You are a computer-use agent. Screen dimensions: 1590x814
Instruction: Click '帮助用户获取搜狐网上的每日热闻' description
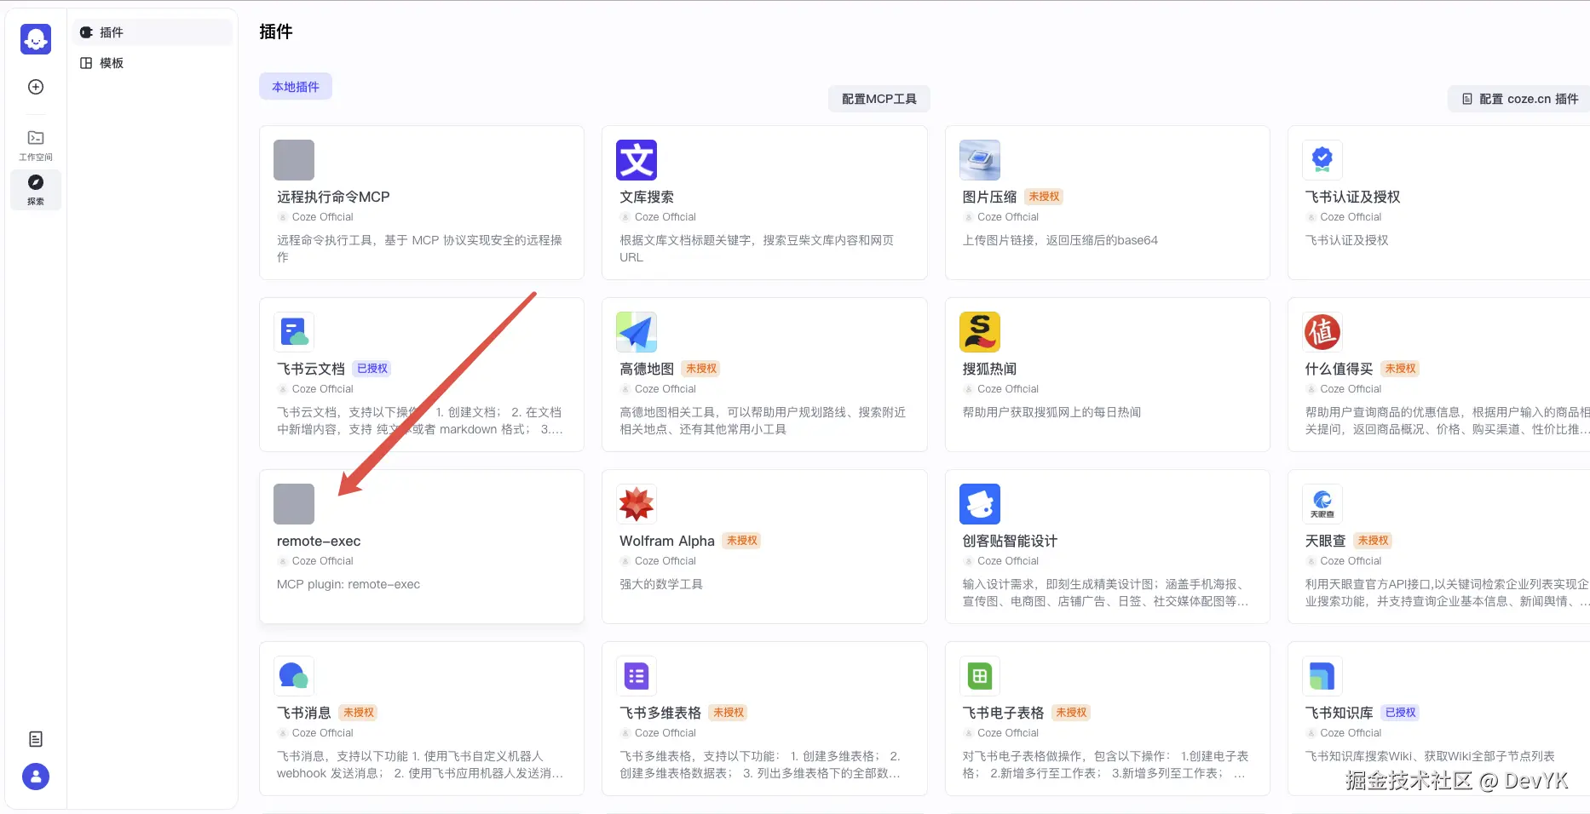[x=1051, y=412]
